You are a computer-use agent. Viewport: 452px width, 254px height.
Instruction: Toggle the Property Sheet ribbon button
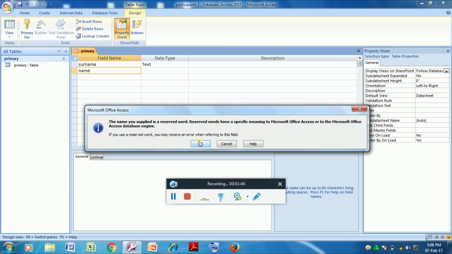tap(122, 29)
